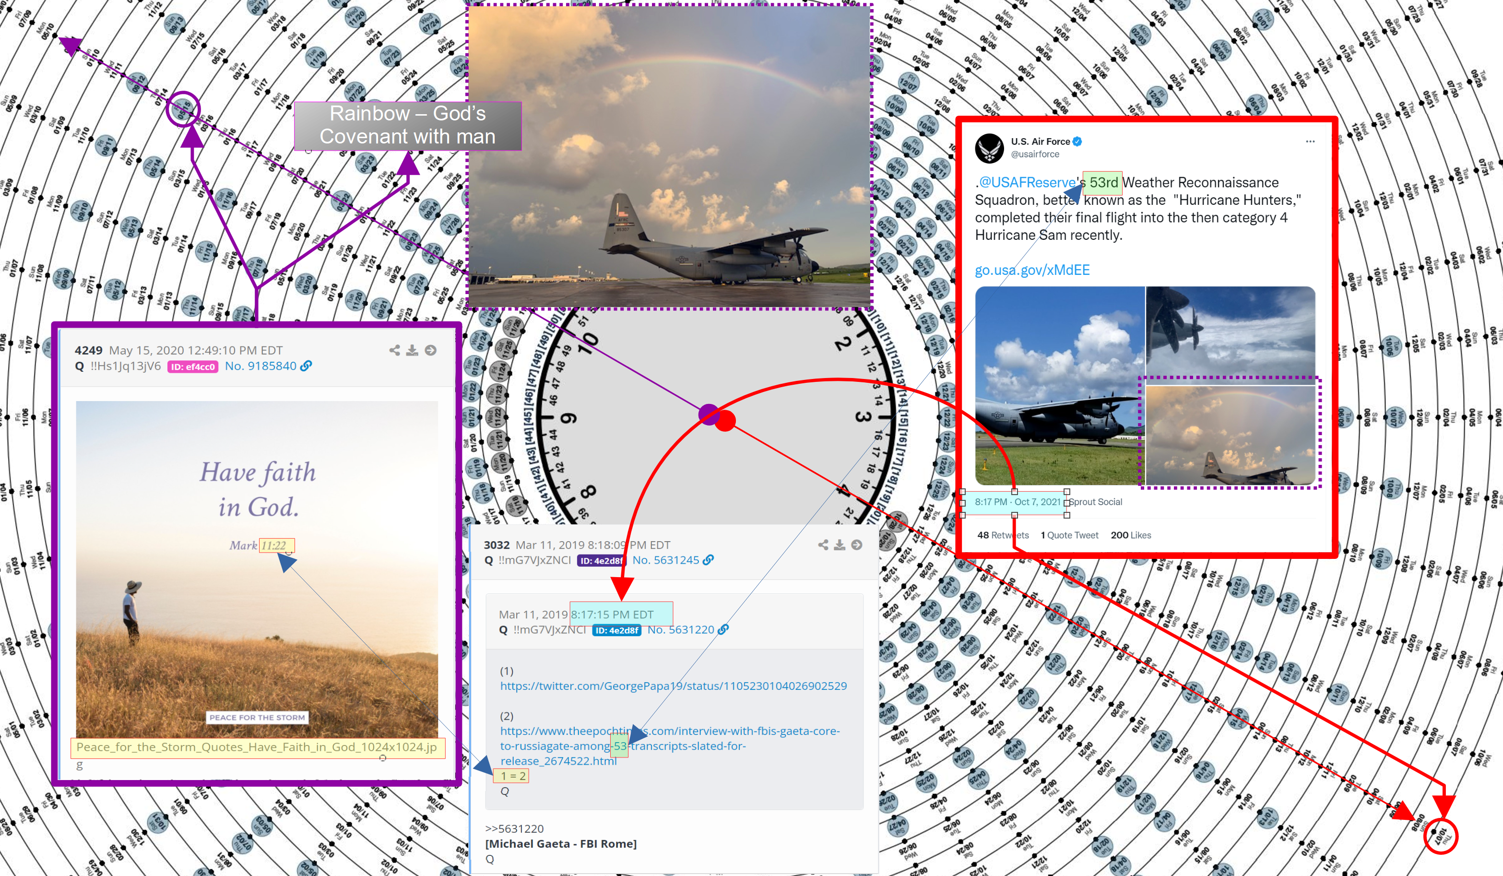Open propeller-in-clouds tweet photo

1231,331
